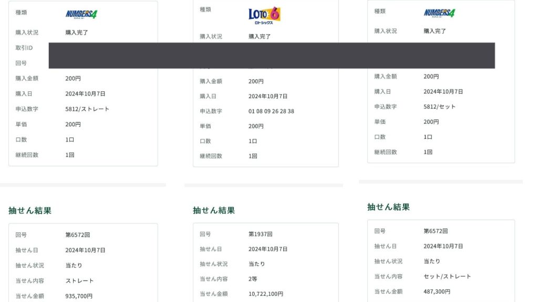The height and width of the screenshot is (302, 538).
Task: Click the 抽せん結果 heading above the 935,700円 result
Action: pos(30,210)
